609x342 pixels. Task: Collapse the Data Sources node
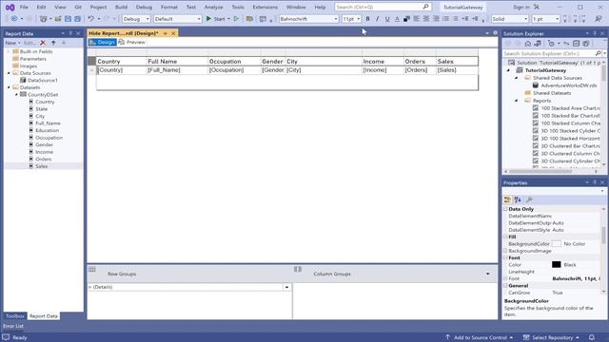(x=9, y=73)
